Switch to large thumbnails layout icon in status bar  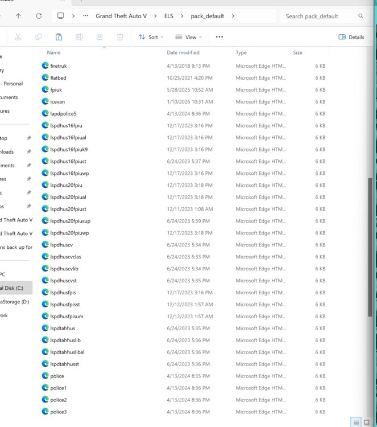coord(367,422)
